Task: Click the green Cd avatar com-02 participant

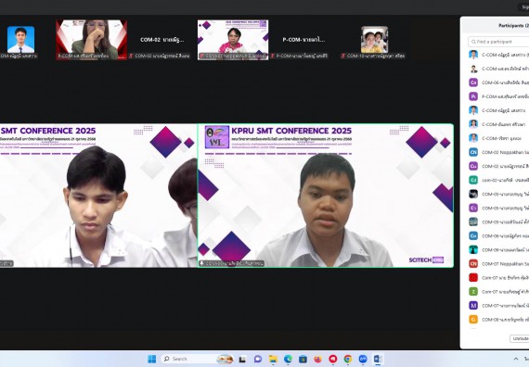Action: tap(498, 181)
